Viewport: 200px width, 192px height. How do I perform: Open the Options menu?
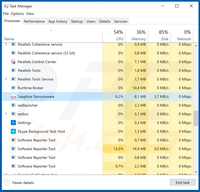[x=17, y=13]
